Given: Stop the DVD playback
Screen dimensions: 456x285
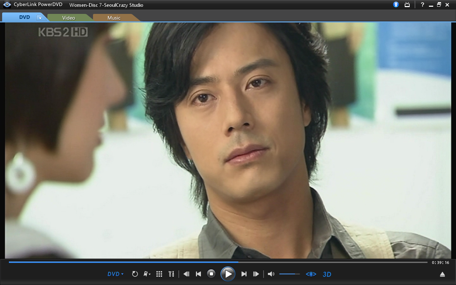Looking at the screenshot, I should click(x=211, y=274).
